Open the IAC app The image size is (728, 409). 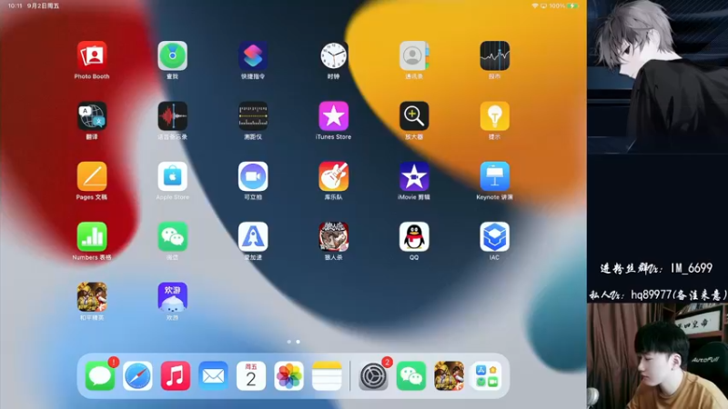pos(494,236)
